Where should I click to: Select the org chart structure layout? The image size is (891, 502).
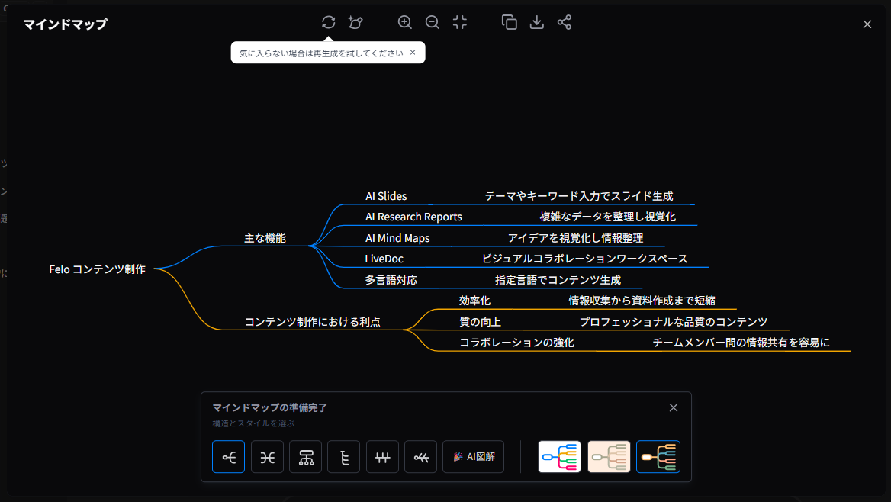pos(306,457)
